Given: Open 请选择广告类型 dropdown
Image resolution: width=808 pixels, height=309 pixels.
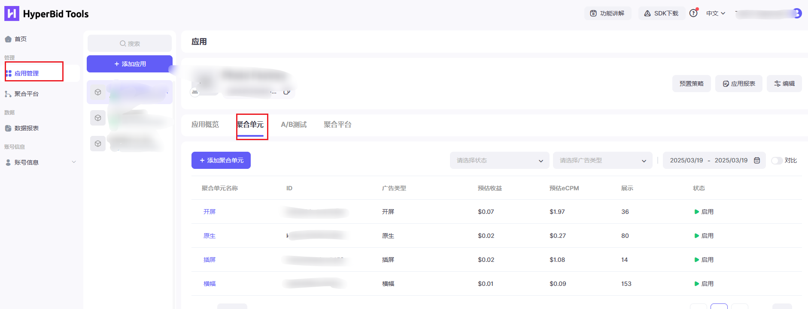Looking at the screenshot, I should pos(603,160).
